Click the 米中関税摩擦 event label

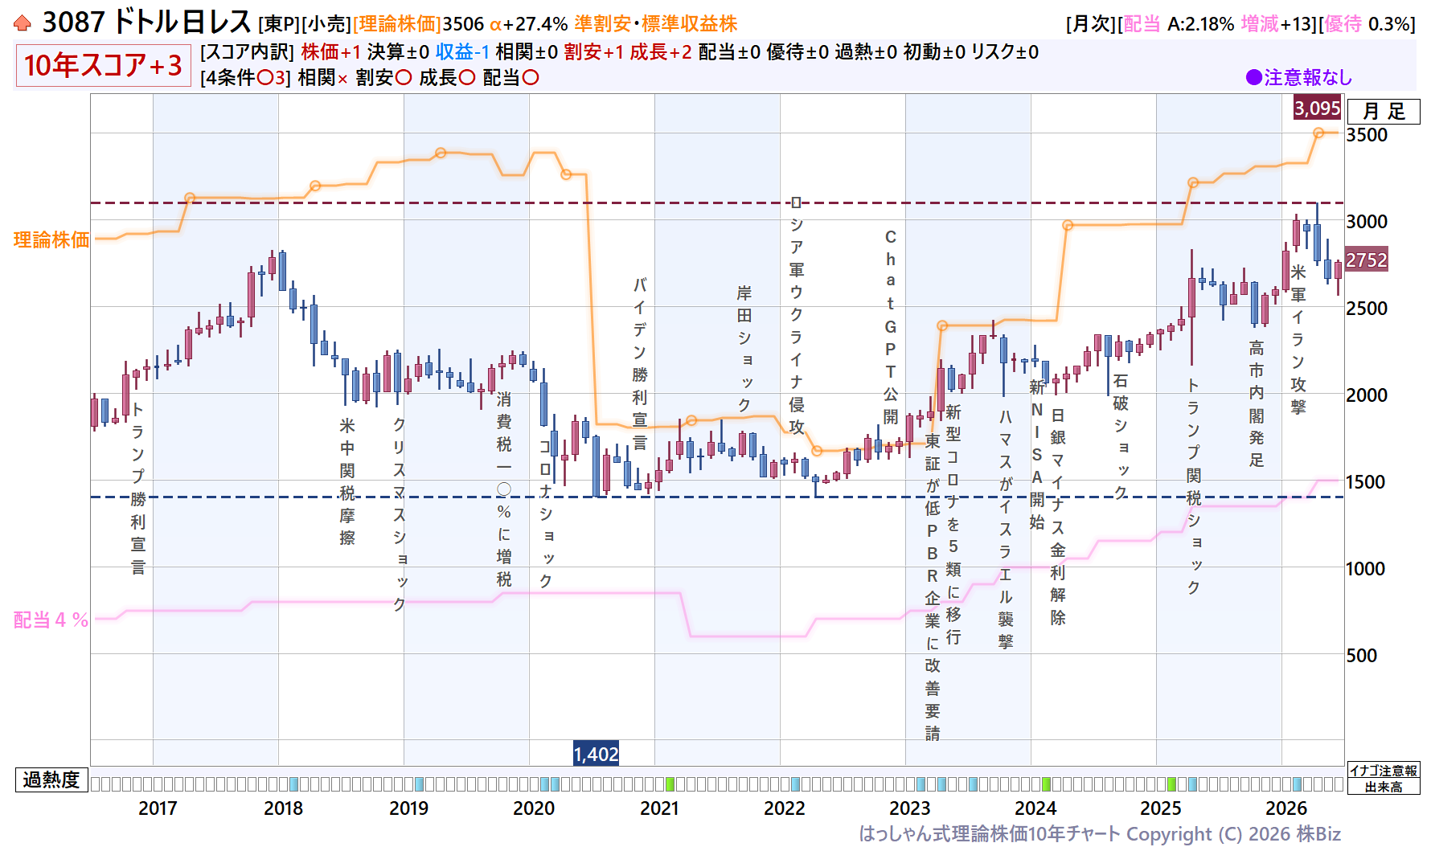[x=347, y=481]
